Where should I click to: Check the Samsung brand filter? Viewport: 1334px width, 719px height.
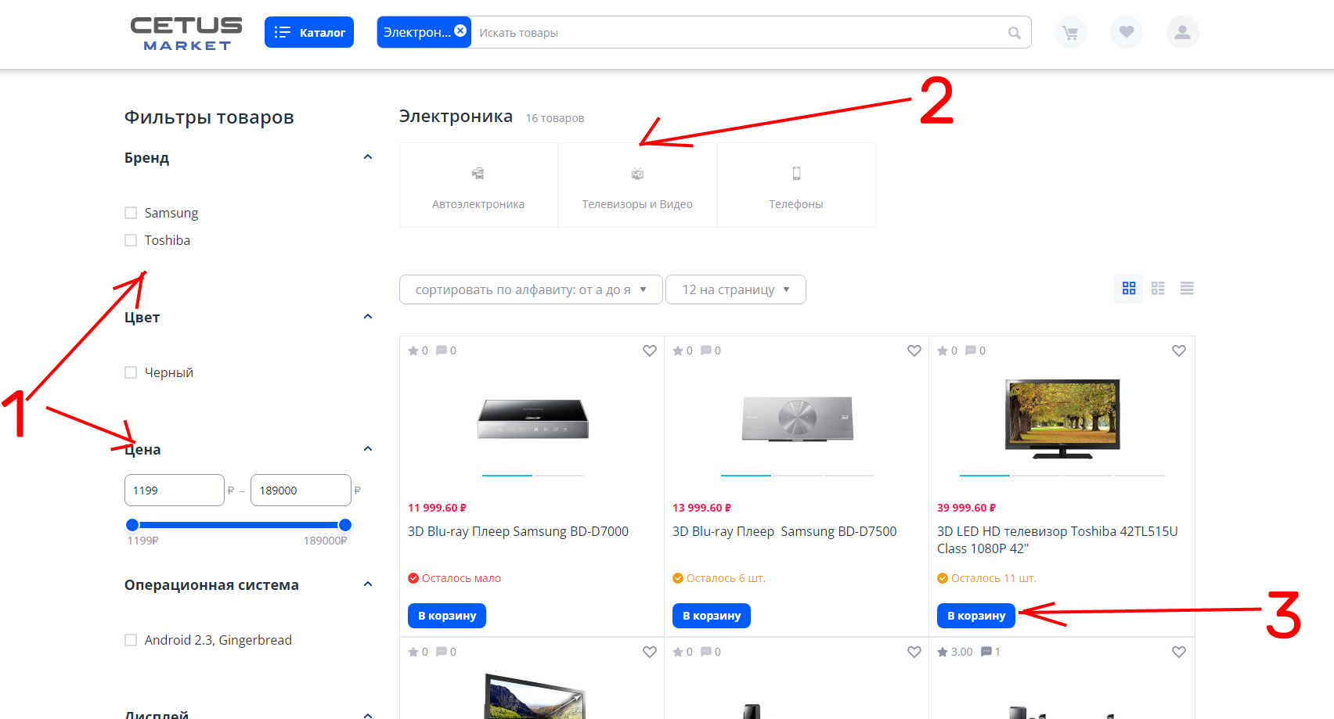point(131,213)
